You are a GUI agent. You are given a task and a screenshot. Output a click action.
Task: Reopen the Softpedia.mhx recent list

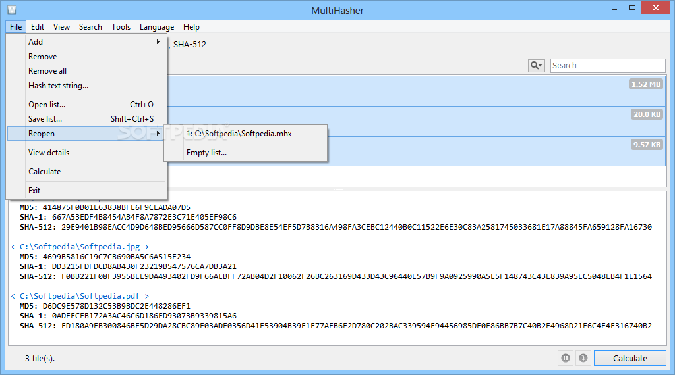(245, 134)
